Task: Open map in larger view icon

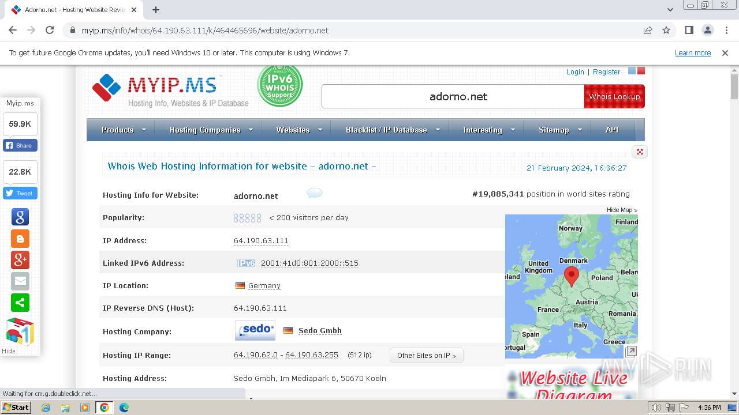Action: tap(631, 351)
